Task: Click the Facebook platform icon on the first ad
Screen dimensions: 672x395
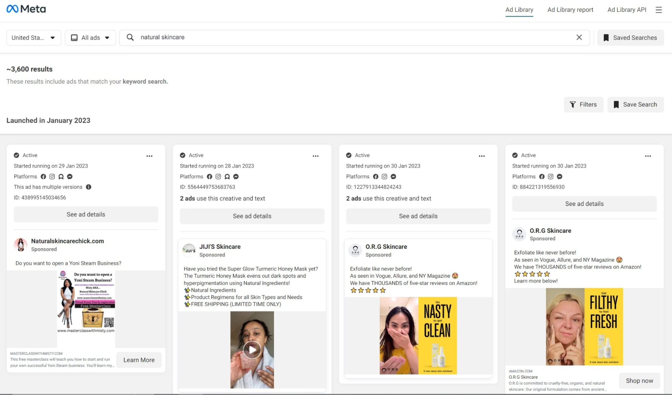Action: click(x=43, y=176)
